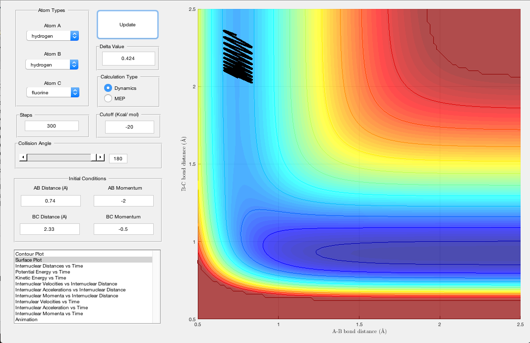
Task: Select Animation in the plot list
Action: (x=27, y=319)
